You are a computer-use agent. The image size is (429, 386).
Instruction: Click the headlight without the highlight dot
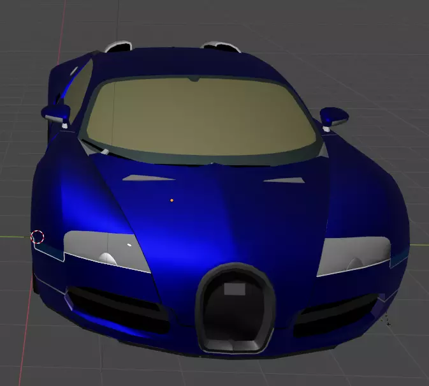coord(354,255)
